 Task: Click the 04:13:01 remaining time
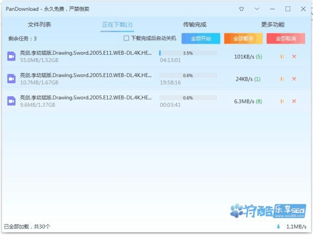tap(170, 60)
